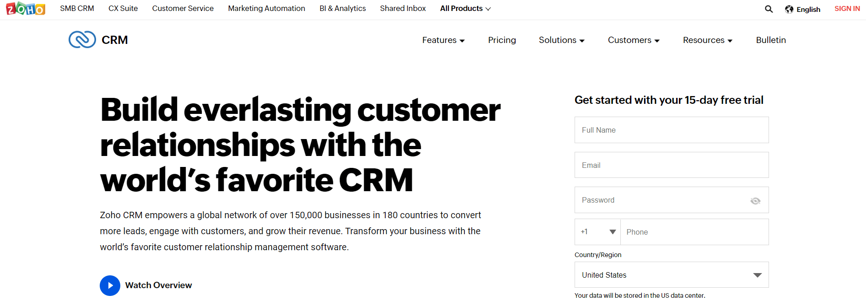Focus the Email input field

click(671, 165)
